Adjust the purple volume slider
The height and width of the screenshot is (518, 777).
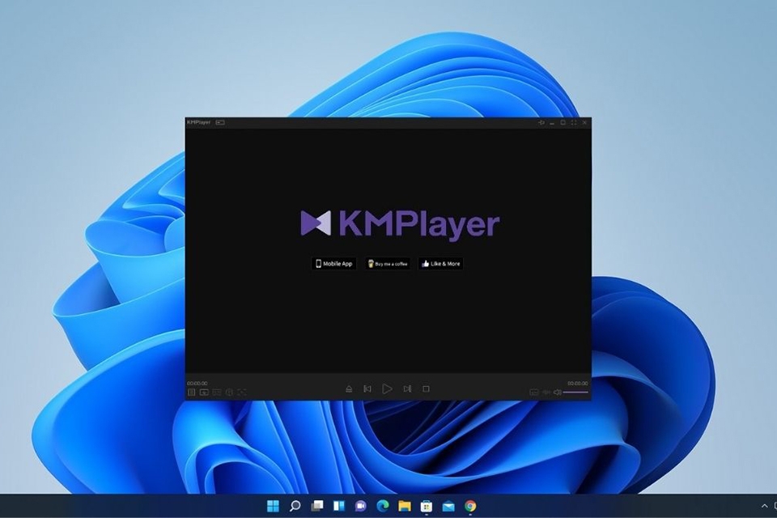[x=575, y=392]
